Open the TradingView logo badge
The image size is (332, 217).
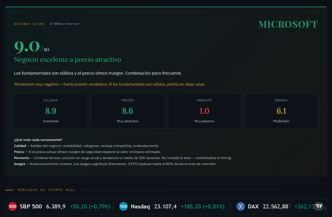tap(319, 206)
